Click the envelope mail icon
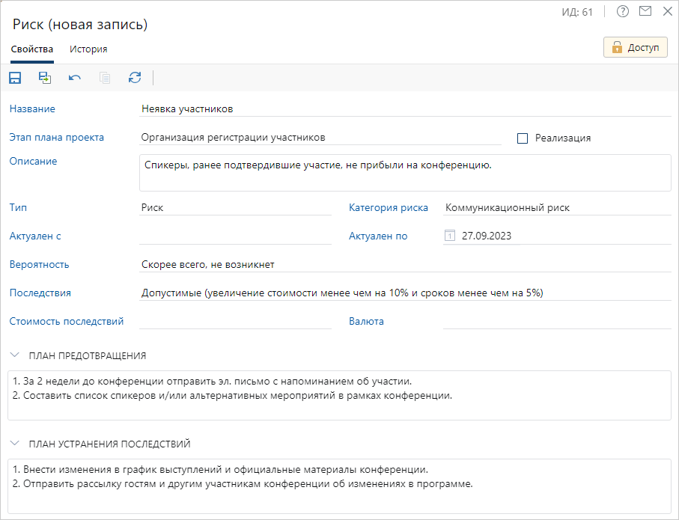Image resolution: width=679 pixels, height=520 pixels. 645,11
